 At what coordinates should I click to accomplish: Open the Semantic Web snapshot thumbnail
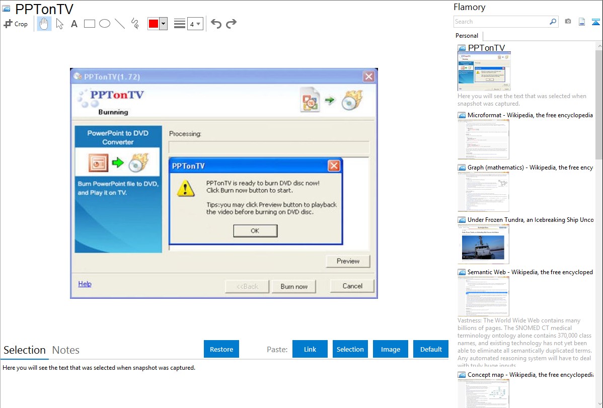click(483, 296)
